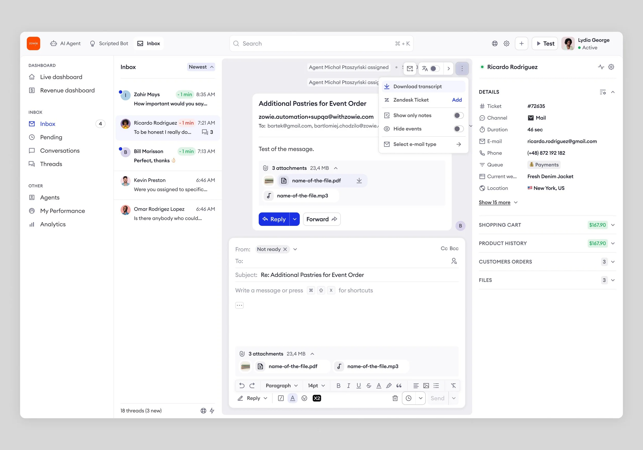
Task: Open the Paragraph style dropdown
Action: (x=281, y=386)
